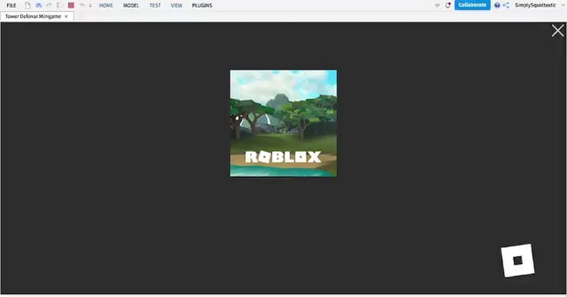
Task: Click the white Roblox logo icon
Action: point(518,260)
